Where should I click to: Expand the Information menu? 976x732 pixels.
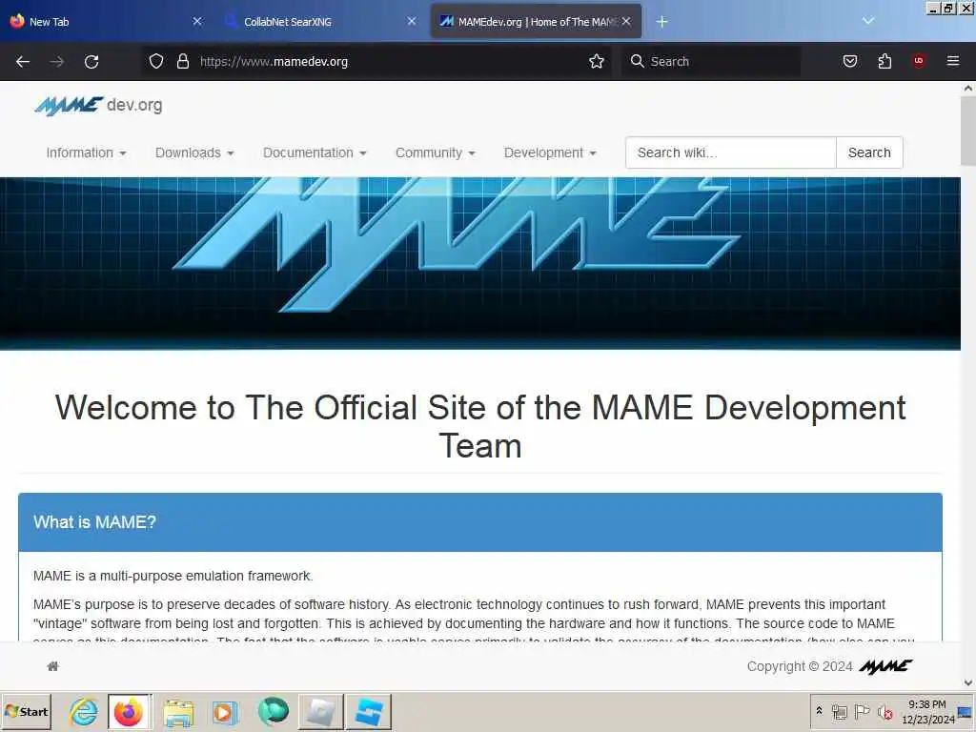tap(86, 153)
